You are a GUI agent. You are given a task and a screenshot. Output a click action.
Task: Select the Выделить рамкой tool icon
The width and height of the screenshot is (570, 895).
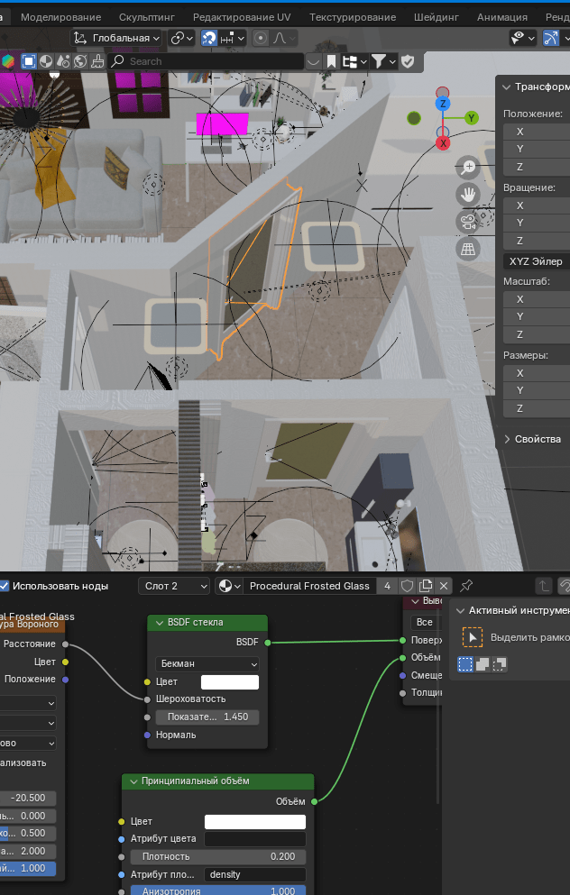pyautogui.click(x=473, y=637)
